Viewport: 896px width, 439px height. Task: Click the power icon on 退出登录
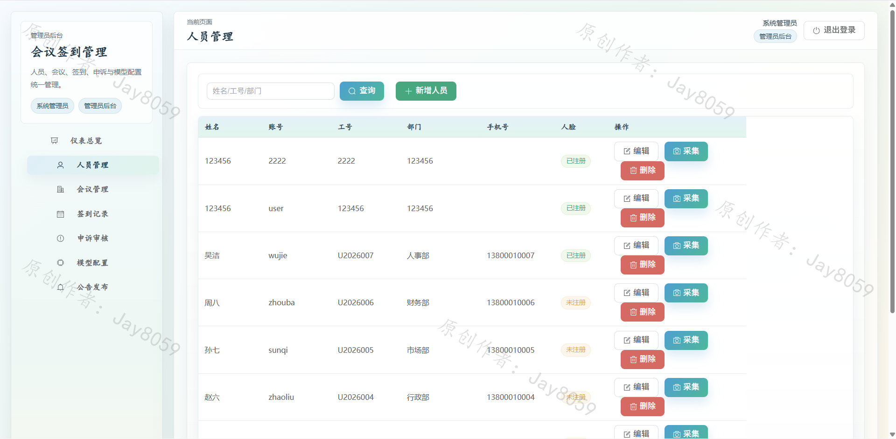click(816, 30)
